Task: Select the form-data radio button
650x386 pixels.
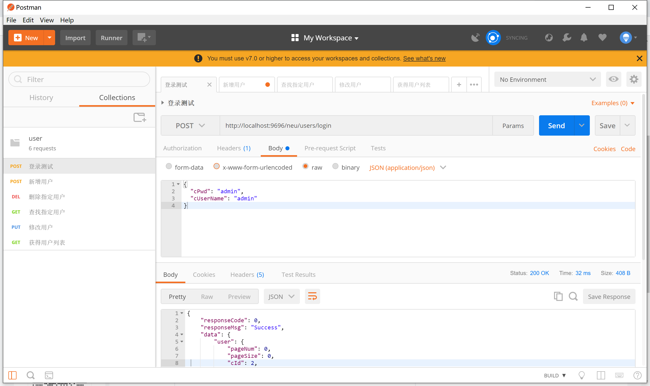Action: (x=169, y=166)
